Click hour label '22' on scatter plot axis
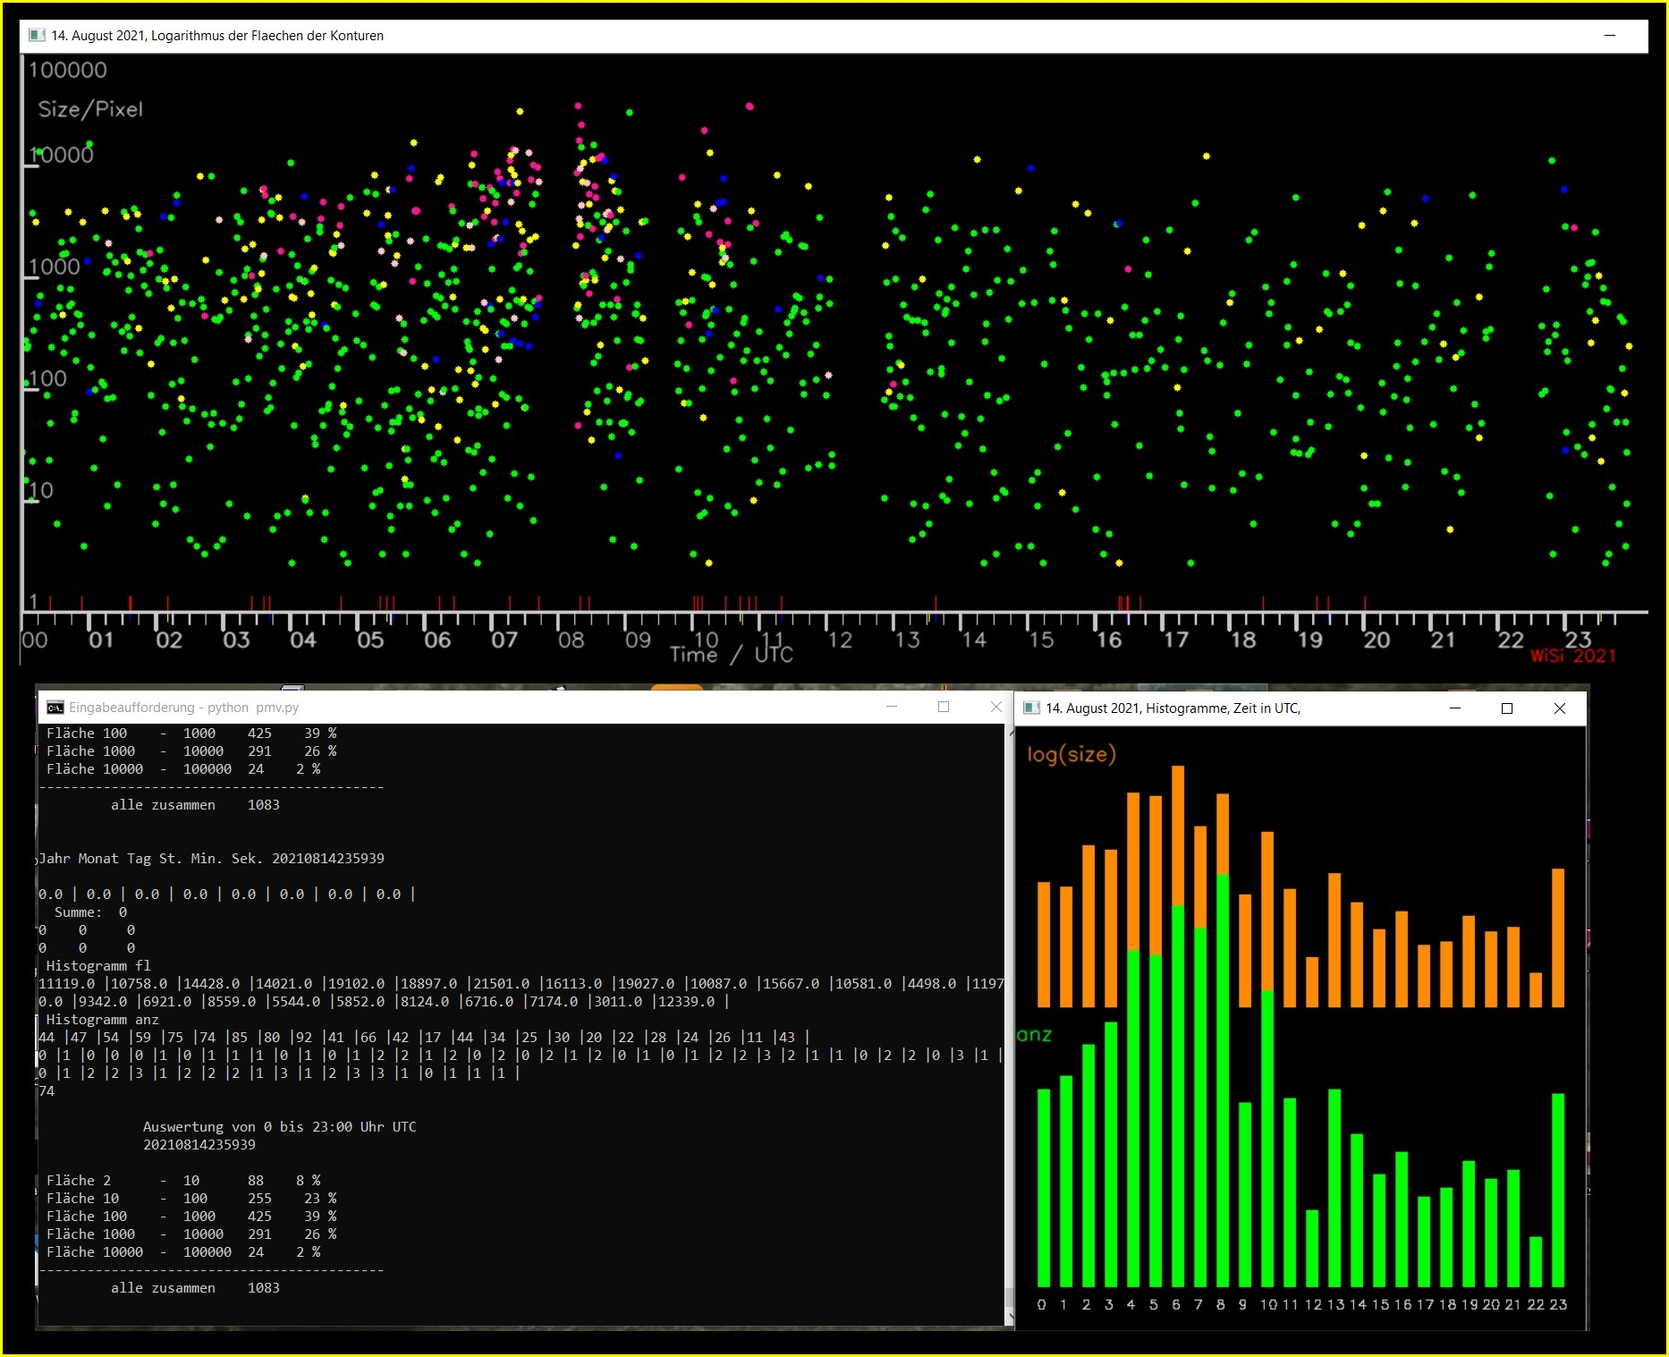Screen dimensions: 1669x1357 (x=1511, y=640)
